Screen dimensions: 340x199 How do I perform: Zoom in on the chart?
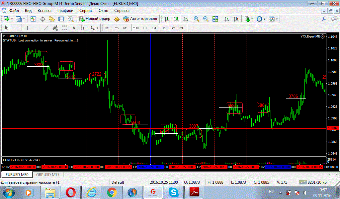(197, 19)
